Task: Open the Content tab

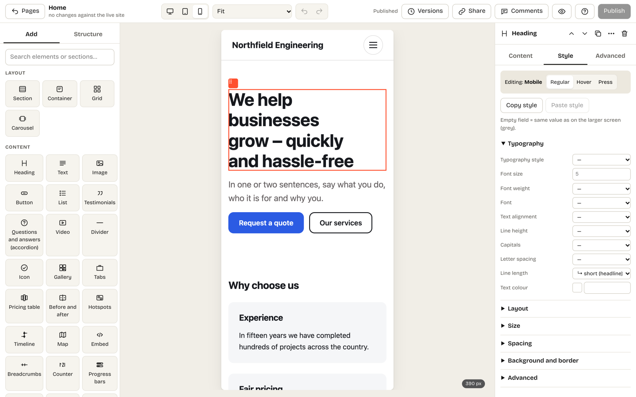Action: tap(521, 56)
